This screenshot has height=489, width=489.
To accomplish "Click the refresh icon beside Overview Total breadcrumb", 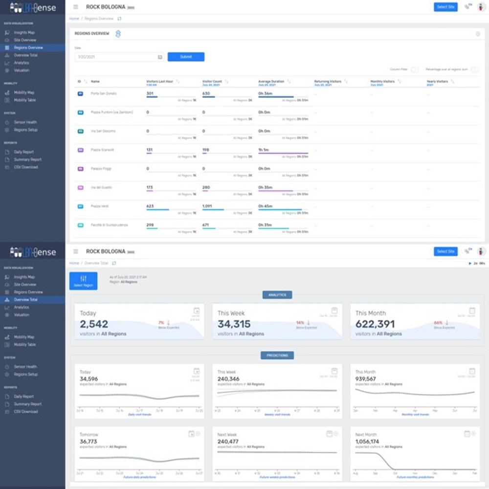I will click(x=114, y=263).
